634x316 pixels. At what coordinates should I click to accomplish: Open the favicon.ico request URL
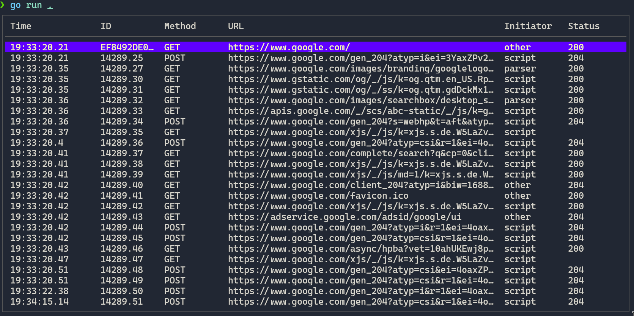(x=318, y=196)
